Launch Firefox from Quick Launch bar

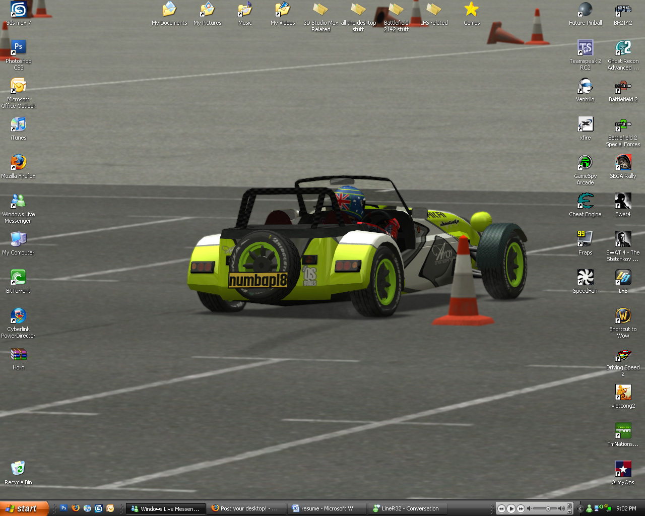76,508
